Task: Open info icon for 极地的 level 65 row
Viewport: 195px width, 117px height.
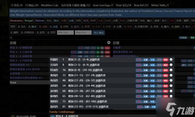Action: coord(171,96)
